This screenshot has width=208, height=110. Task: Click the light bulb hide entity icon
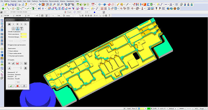92,9
